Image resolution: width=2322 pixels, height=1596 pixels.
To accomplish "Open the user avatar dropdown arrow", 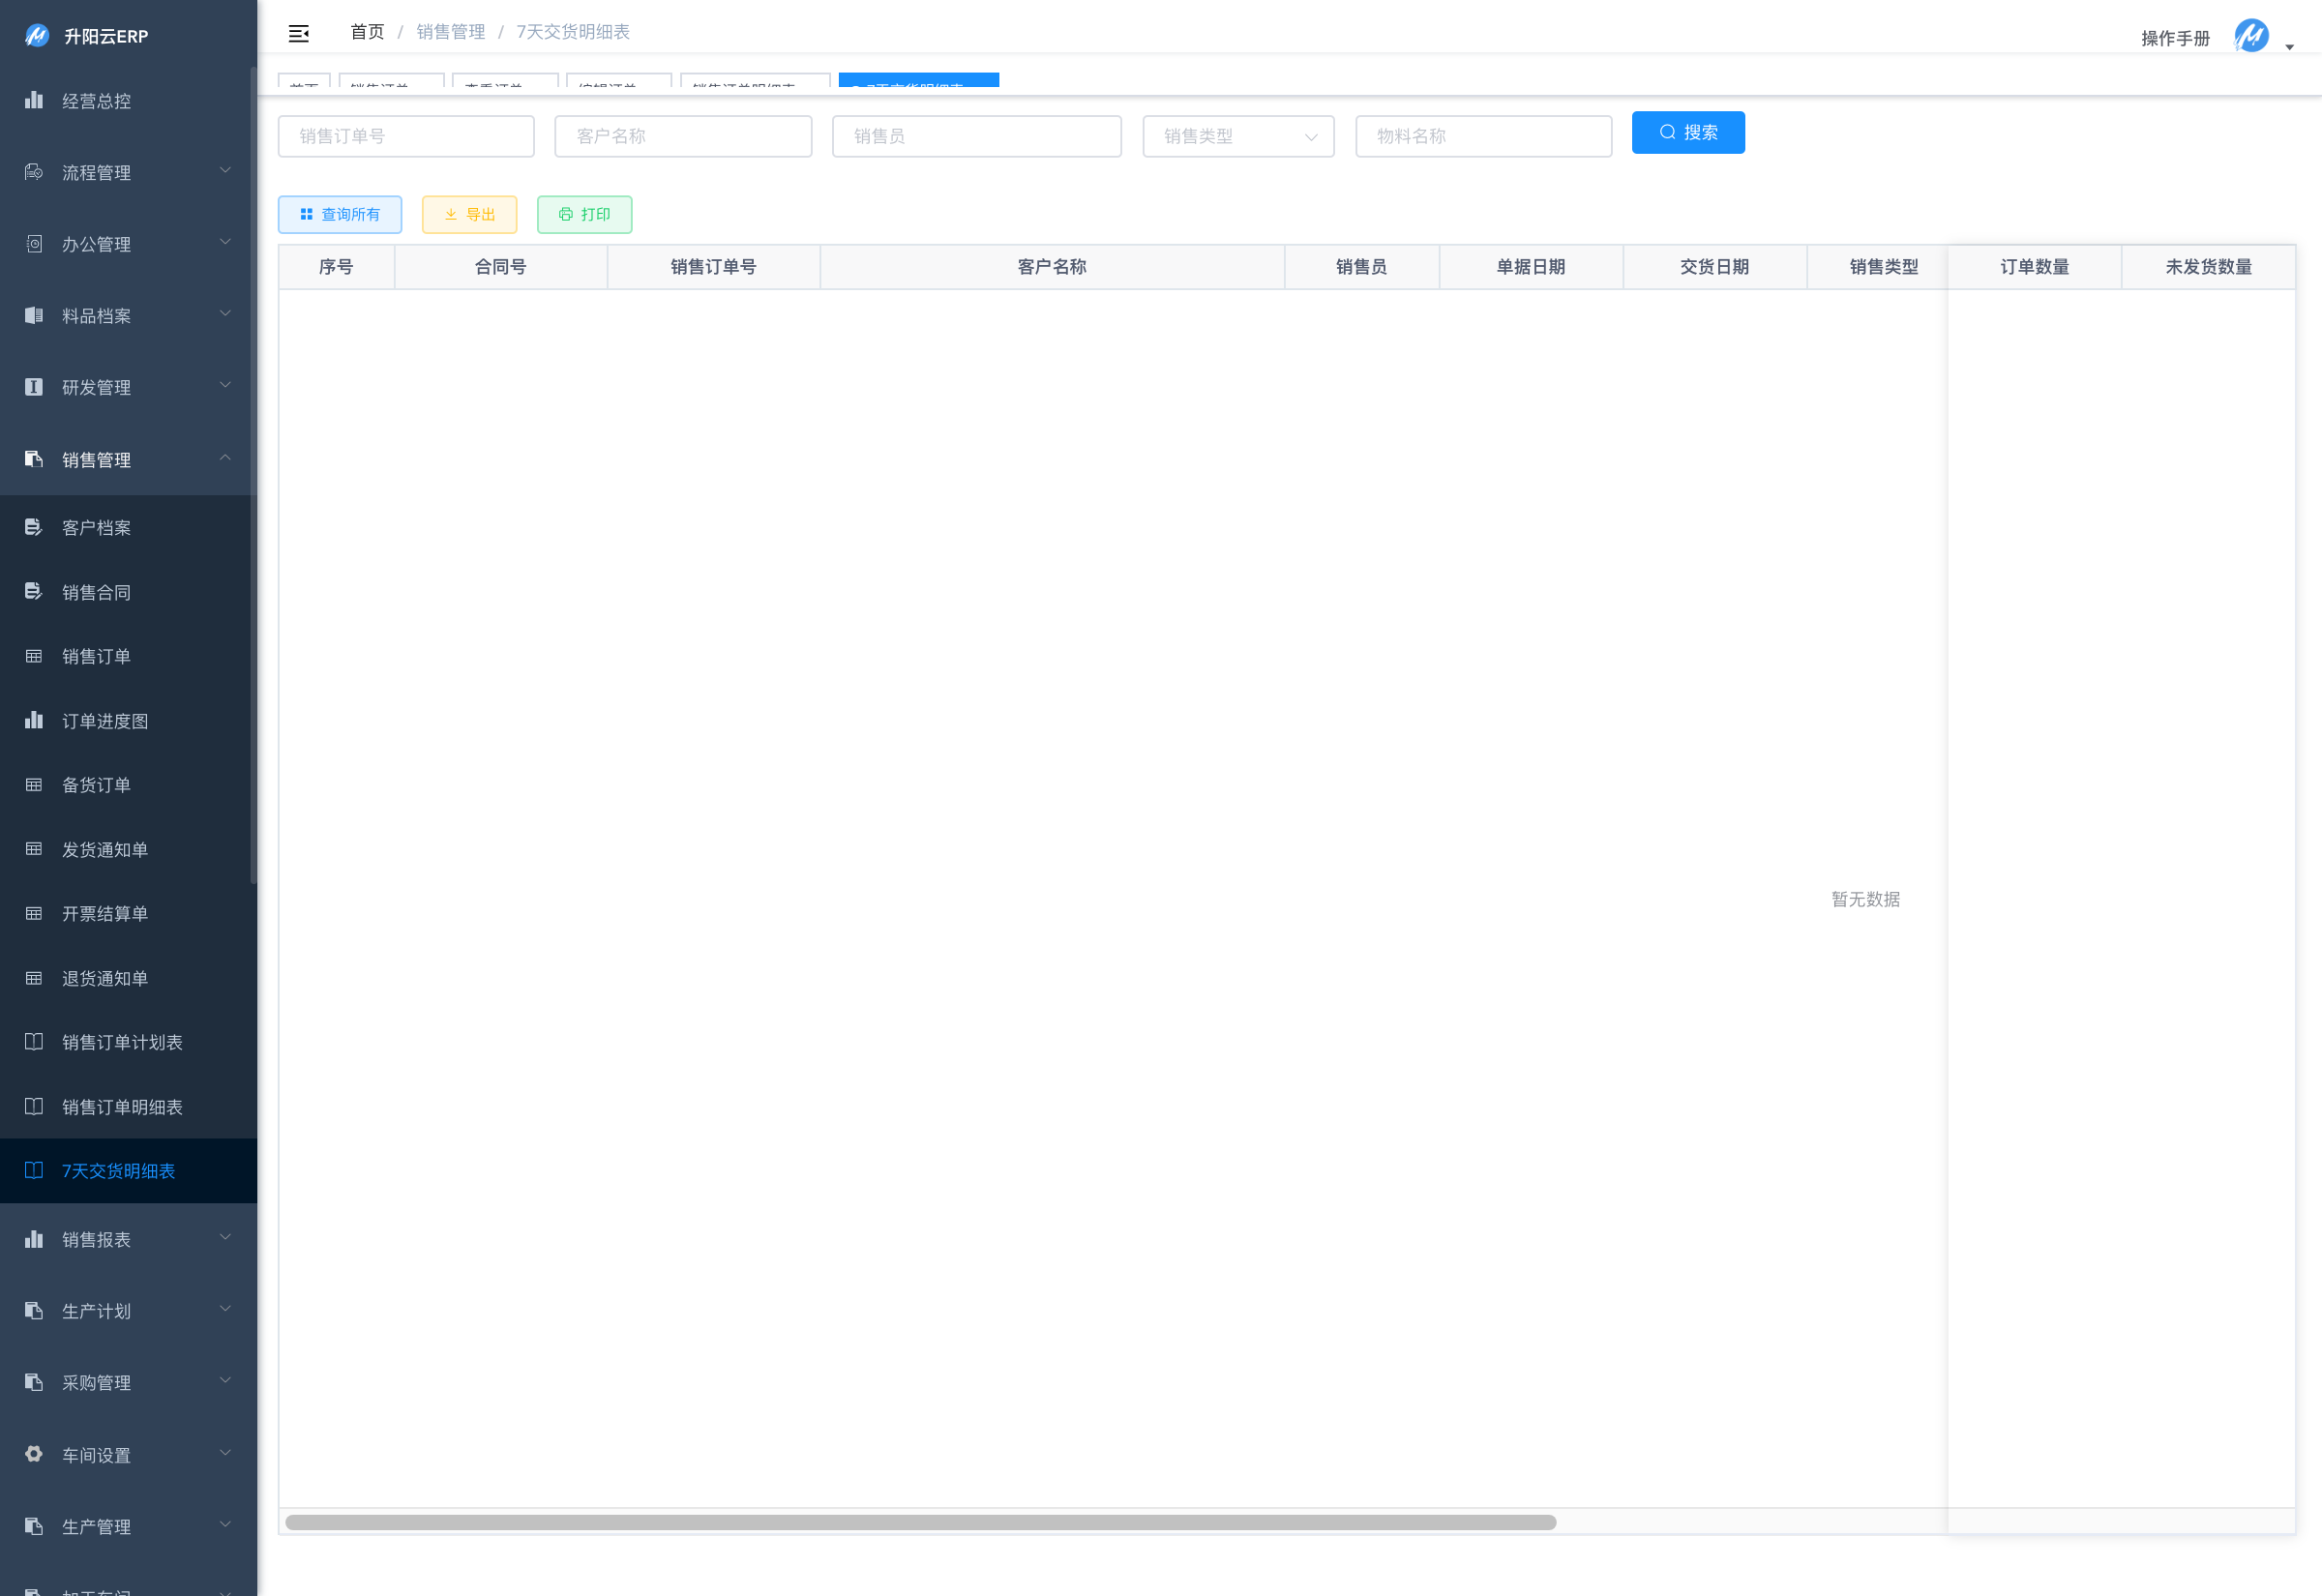I will pos(2289,47).
